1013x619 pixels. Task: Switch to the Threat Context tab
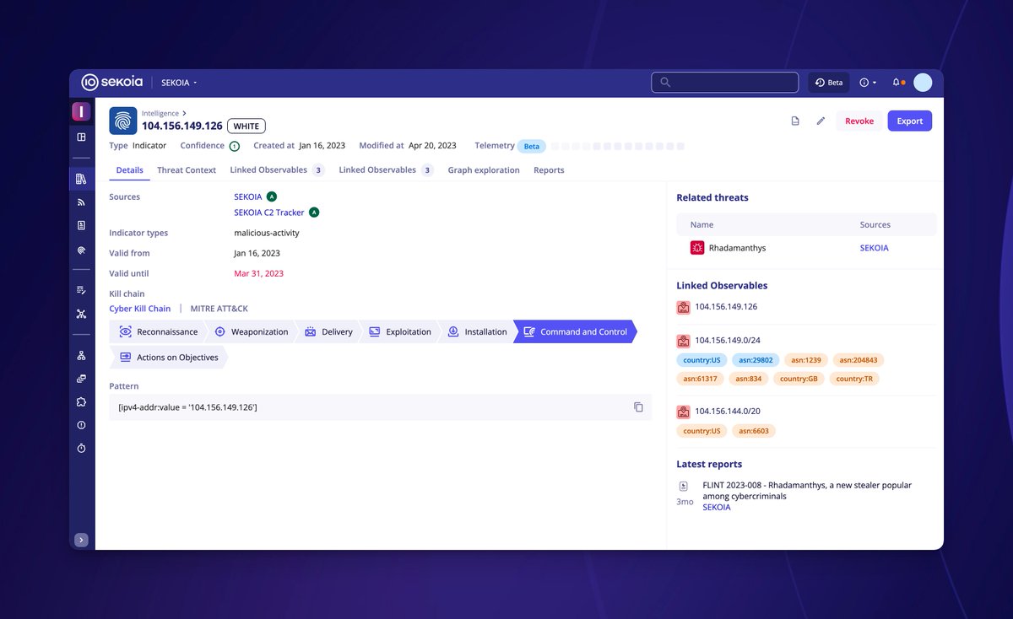coord(187,170)
